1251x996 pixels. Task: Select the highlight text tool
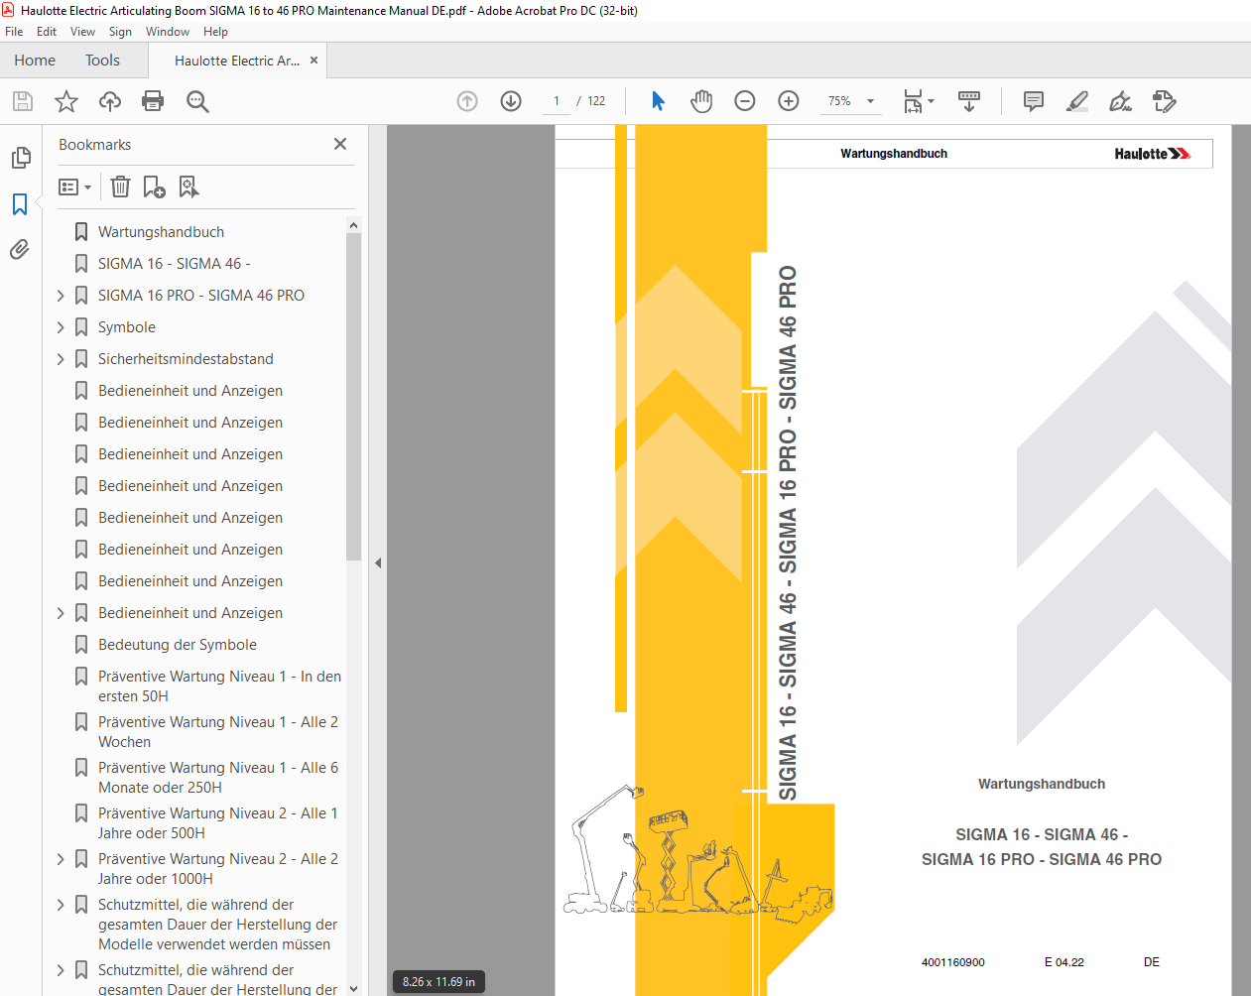point(1077,101)
